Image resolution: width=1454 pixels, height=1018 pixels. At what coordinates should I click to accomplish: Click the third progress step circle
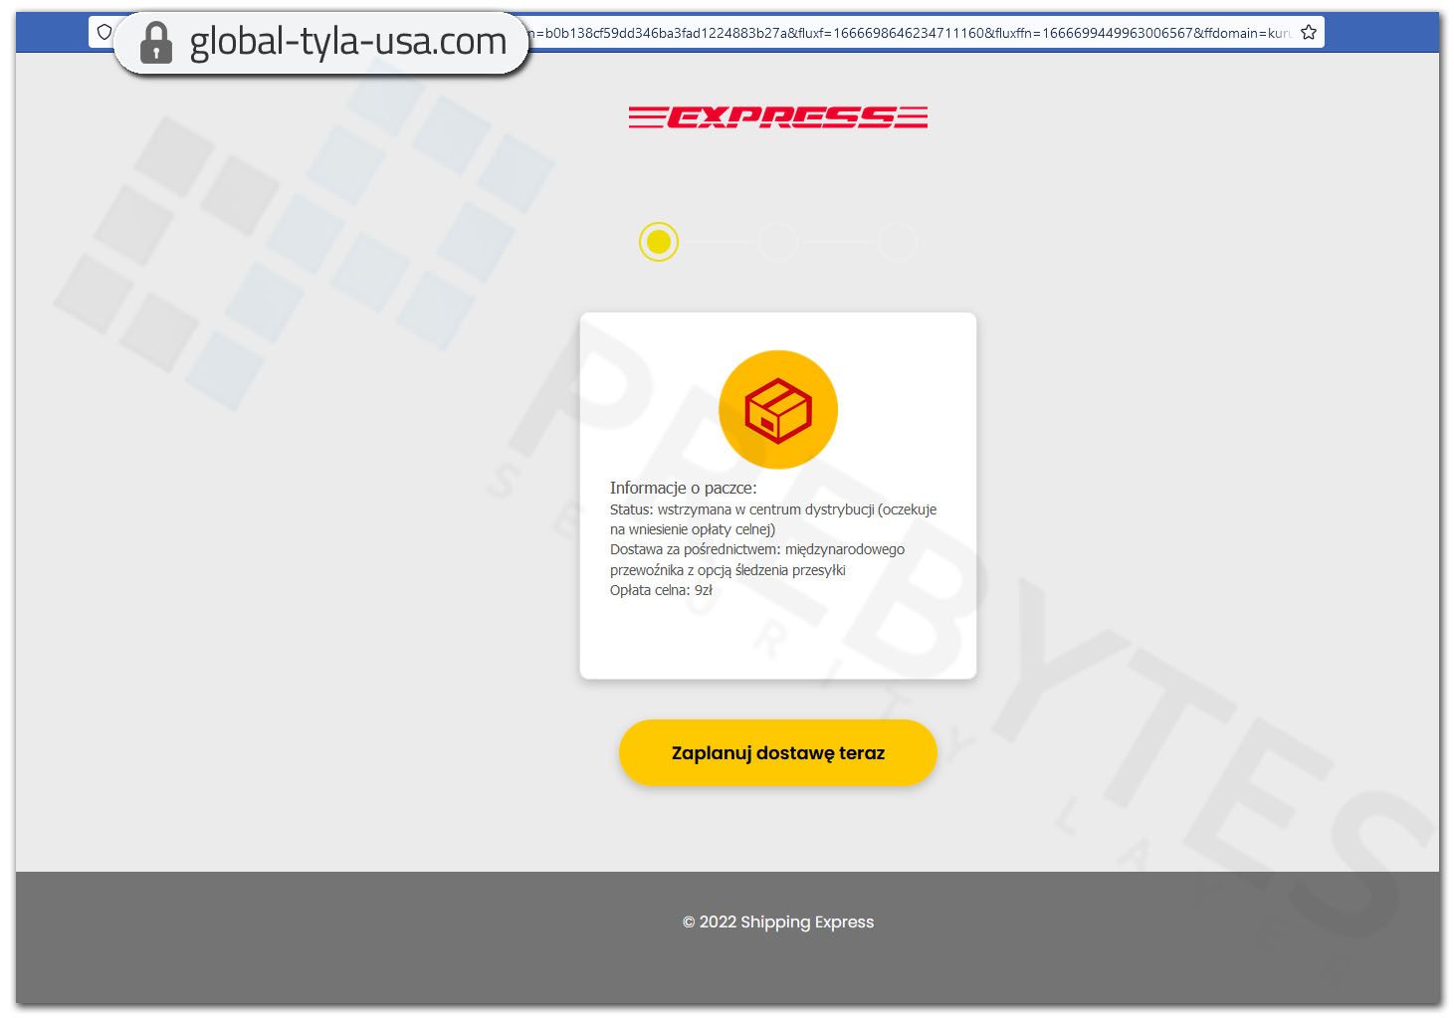click(897, 242)
